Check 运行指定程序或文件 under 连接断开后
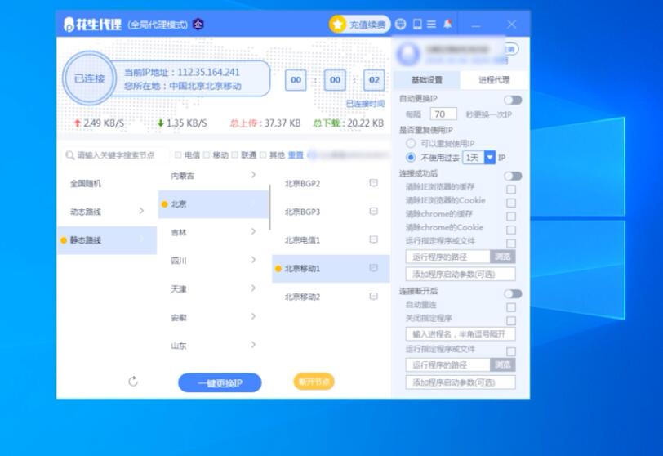The image size is (663, 456). pos(511,351)
